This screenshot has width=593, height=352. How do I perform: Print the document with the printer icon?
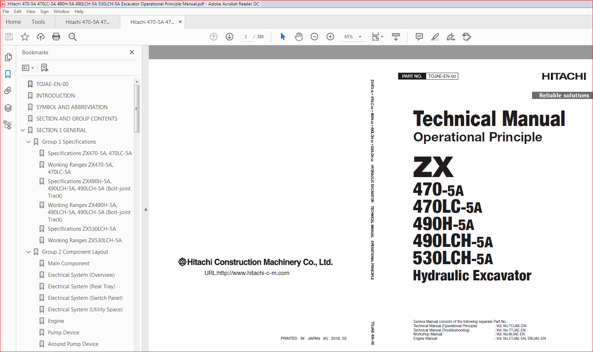coord(56,37)
